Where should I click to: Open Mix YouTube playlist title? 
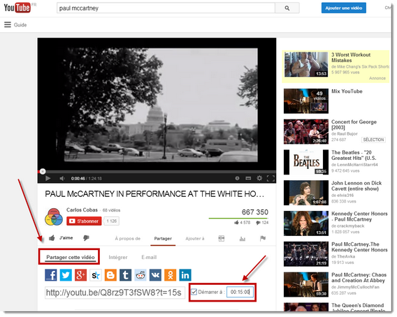point(347,91)
